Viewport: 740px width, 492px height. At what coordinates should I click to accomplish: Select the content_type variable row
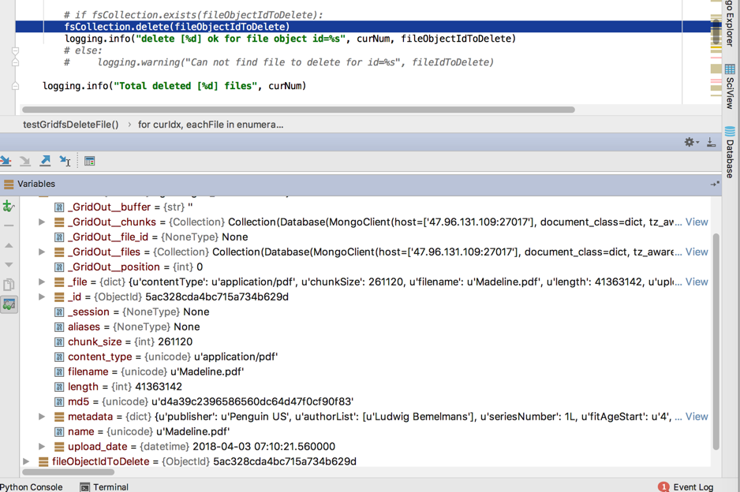pos(366,356)
